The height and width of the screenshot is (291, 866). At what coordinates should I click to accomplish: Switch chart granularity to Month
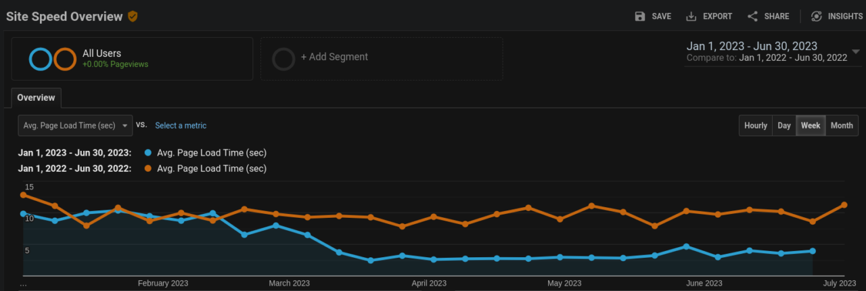(842, 126)
